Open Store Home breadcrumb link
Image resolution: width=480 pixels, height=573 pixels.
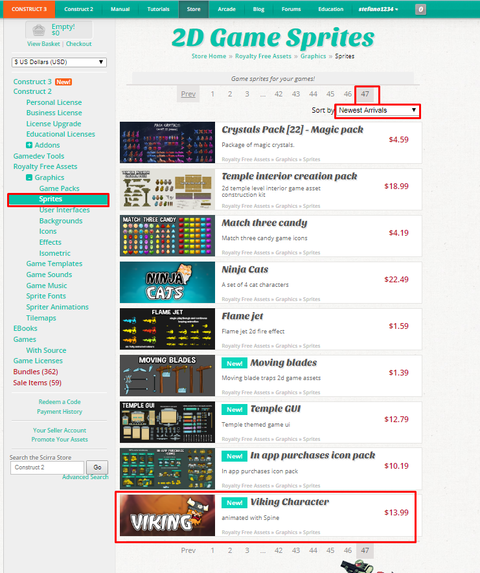click(x=209, y=56)
